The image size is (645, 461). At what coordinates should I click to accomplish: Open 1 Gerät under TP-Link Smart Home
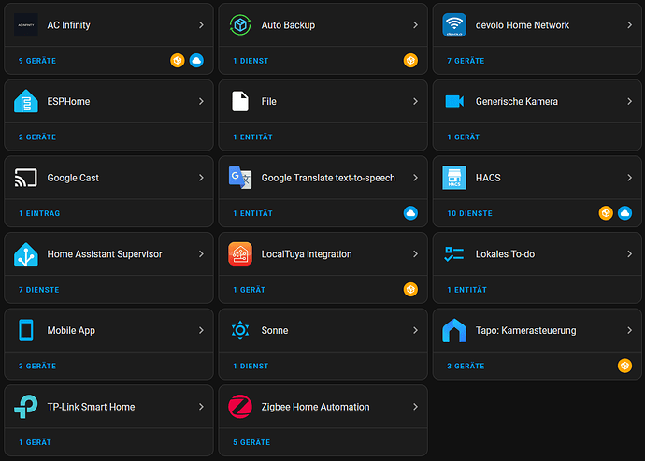point(35,442)
